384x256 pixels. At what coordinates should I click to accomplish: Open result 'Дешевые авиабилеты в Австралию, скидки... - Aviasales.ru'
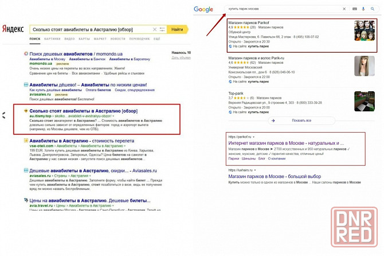93,170
